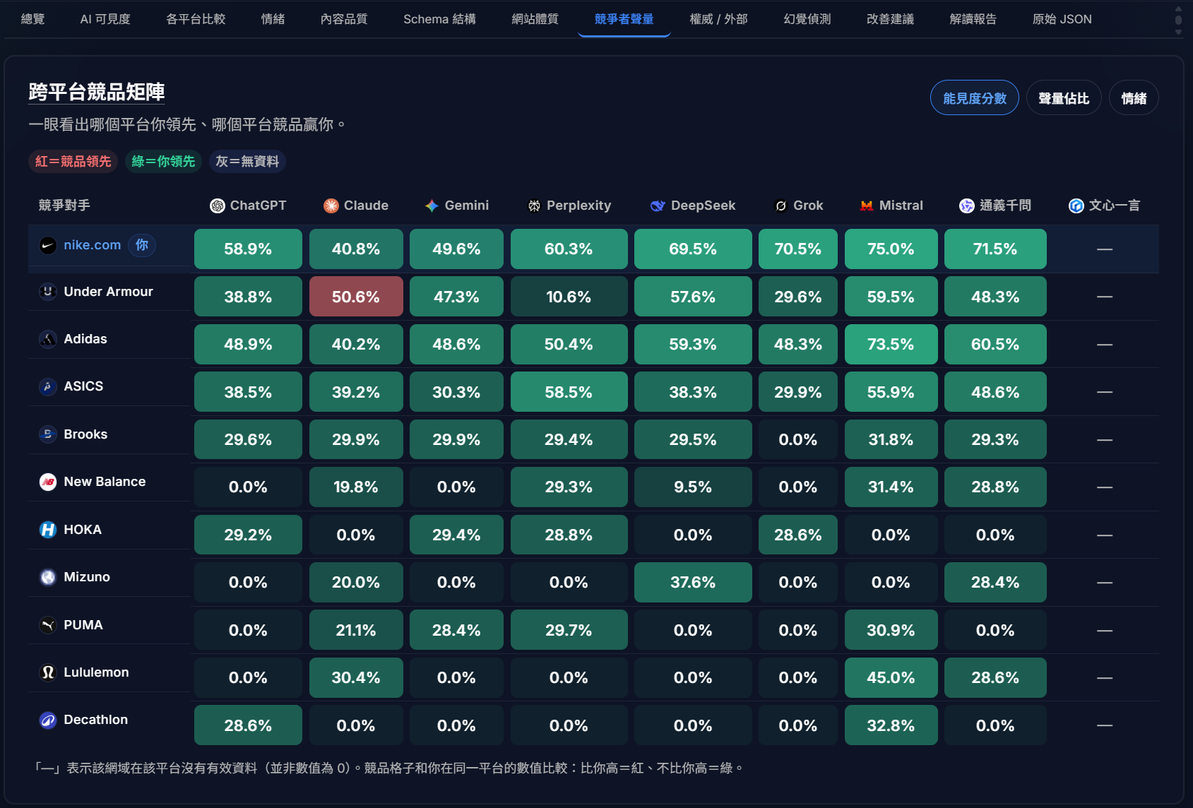Image resolution: width=1193 pixels, height=808 pixels.
Task: Click Under Armour's 10.6% Perplexity cell
Action: [x=569, y=297]
